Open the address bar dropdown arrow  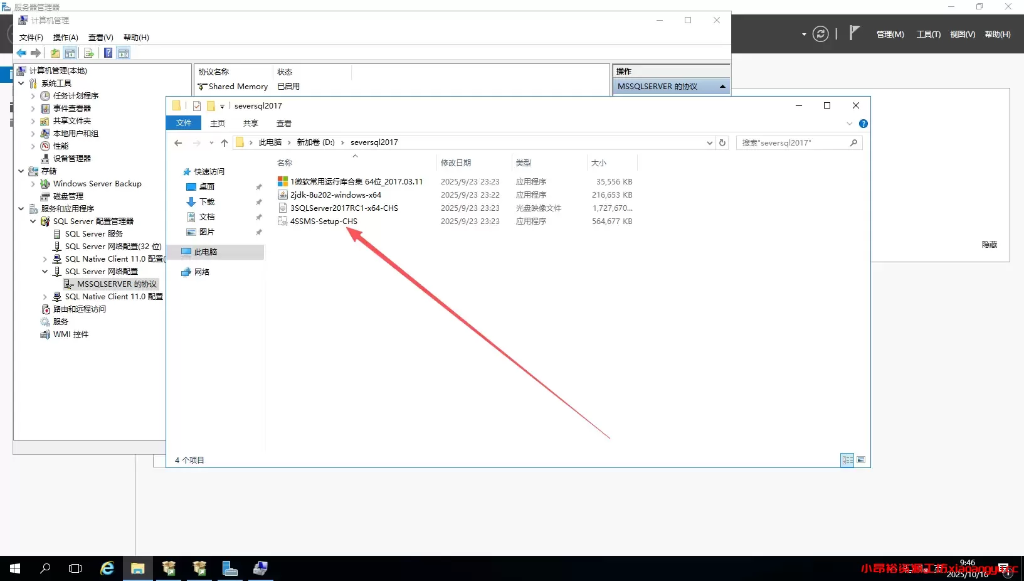click(709, 142)
